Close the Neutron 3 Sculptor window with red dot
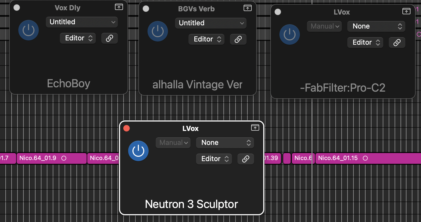The height and width of the screenshot is (222, 421). click(127, 128)
